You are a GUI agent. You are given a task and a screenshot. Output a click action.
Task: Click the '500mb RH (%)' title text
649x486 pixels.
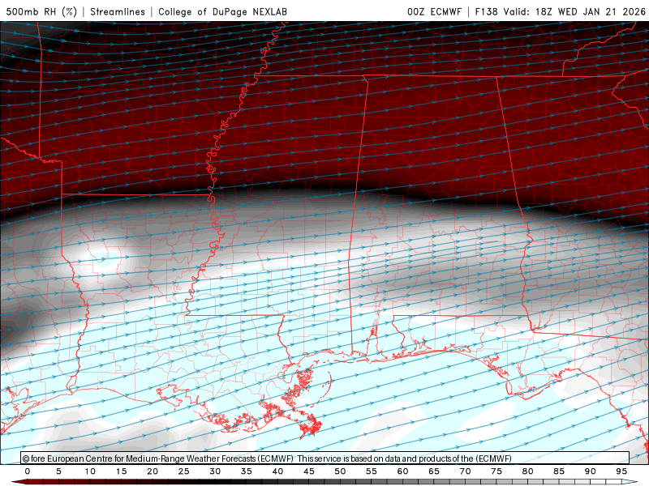(x=41, y=11)
